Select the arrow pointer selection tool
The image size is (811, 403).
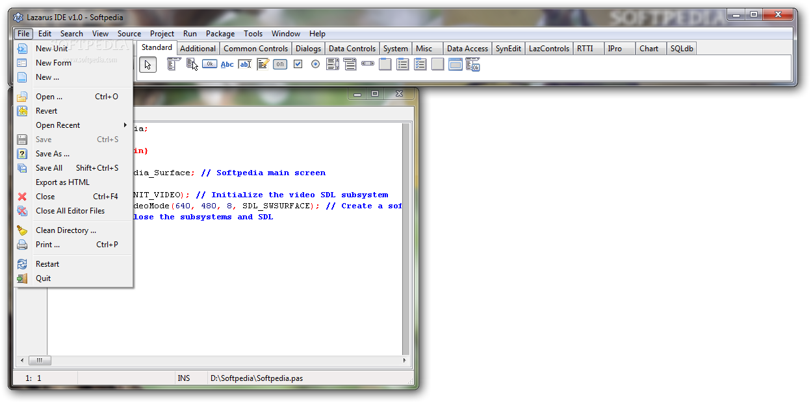[148, 64]
